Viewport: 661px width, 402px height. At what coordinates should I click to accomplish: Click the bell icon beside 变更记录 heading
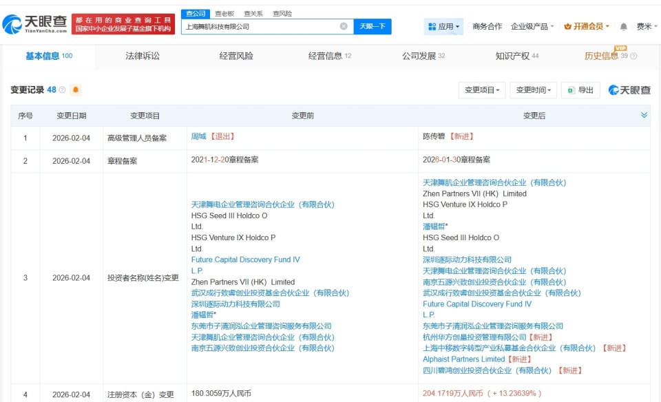click(75, 90)
